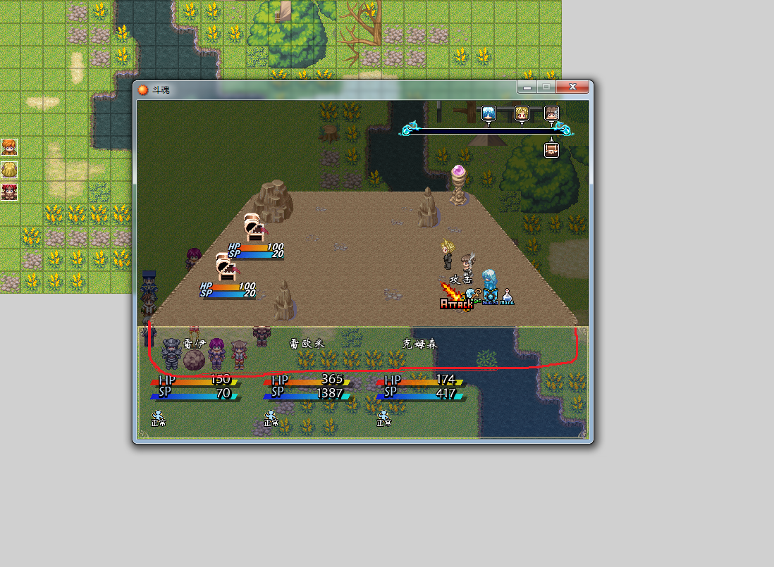This screenshot has height=567, width=774.
Task: Target the lower mimic chest enemy
Action: click(x=227, y=267)
